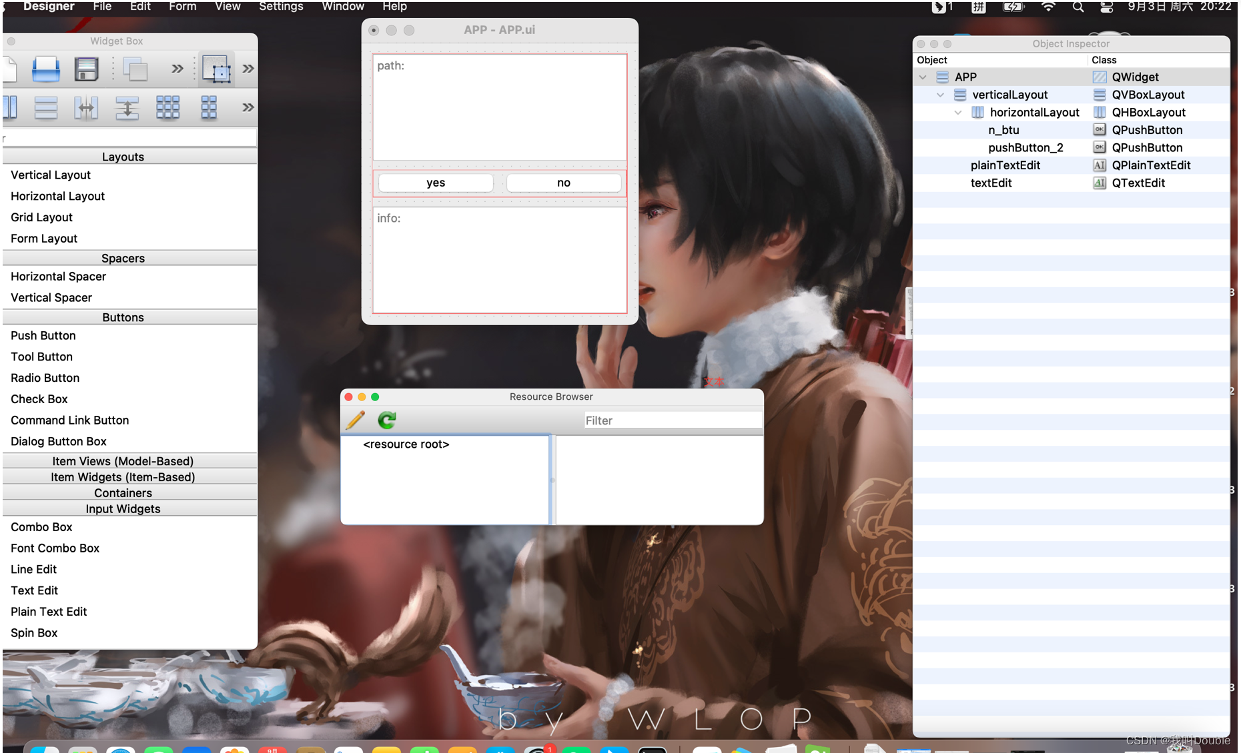Screen dimensions: 1241x753
Task: Click QHBoxLayout class icon in inspector
Action: [x=1100, y=112]
